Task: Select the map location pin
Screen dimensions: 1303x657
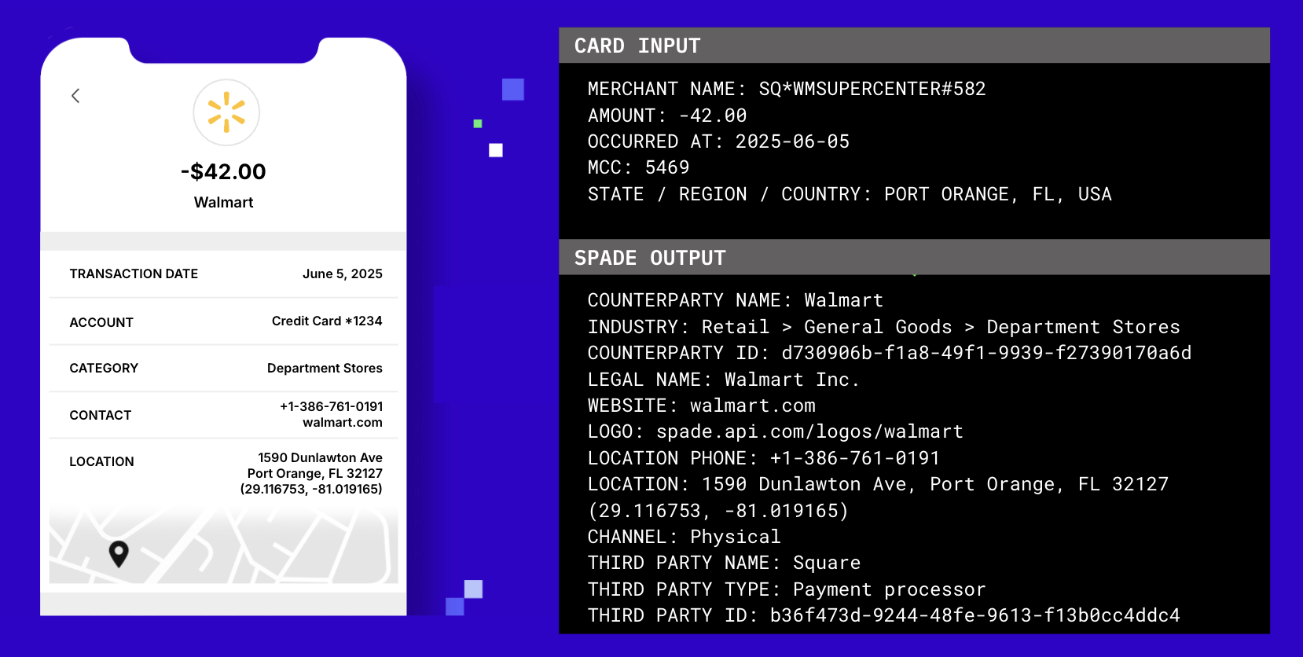Action: pyautogui.click(x=119, y=554)
